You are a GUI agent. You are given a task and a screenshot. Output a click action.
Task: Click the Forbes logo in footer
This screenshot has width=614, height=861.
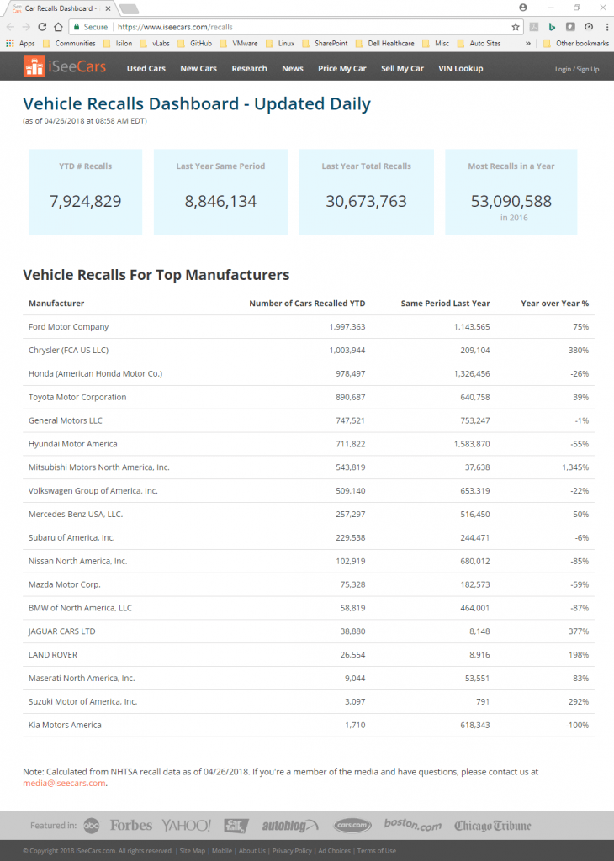click(130, 826)
